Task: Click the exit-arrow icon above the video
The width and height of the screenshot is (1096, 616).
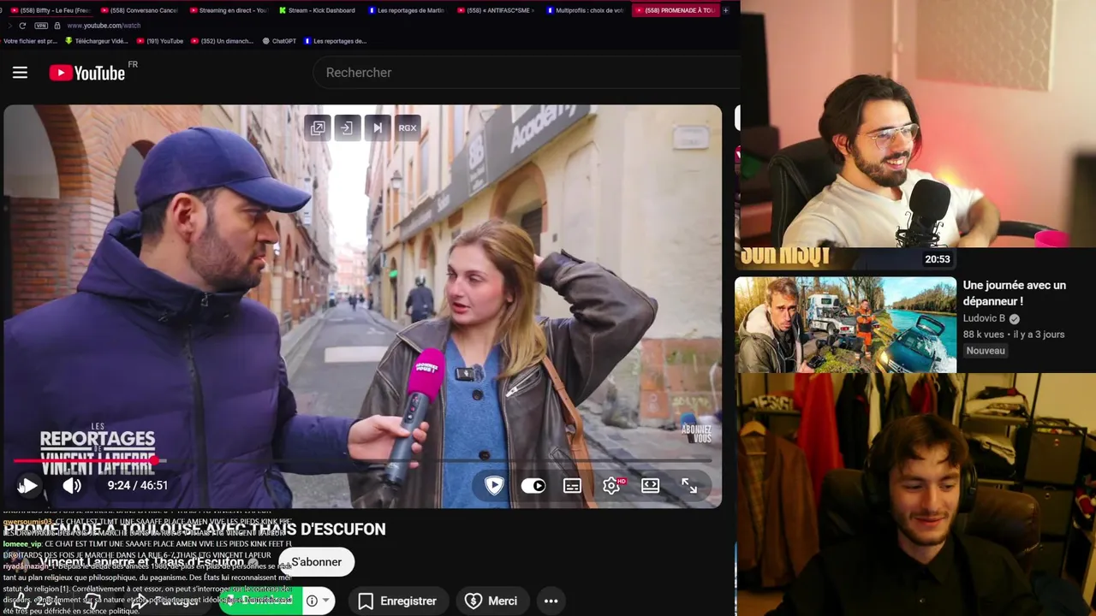Action: (348, 127)
